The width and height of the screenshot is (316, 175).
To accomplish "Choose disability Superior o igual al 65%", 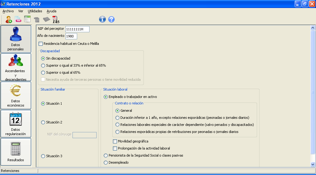I will (43, 72).
